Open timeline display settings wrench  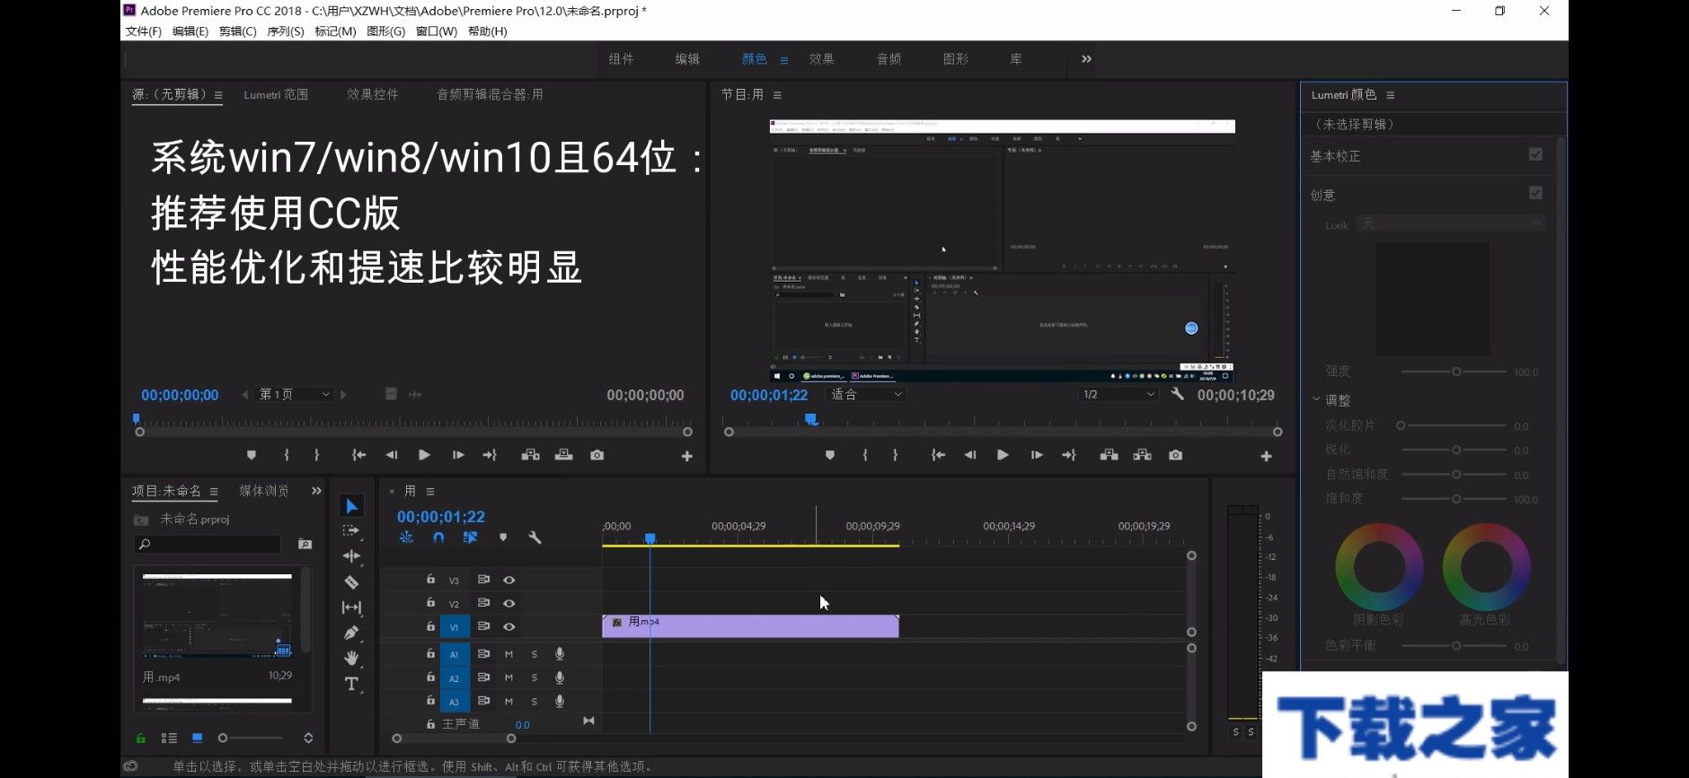click(535, 538)
